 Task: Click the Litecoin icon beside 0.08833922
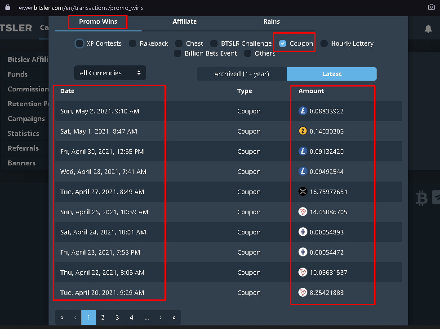pyautogui.click(x=303, y=111)
